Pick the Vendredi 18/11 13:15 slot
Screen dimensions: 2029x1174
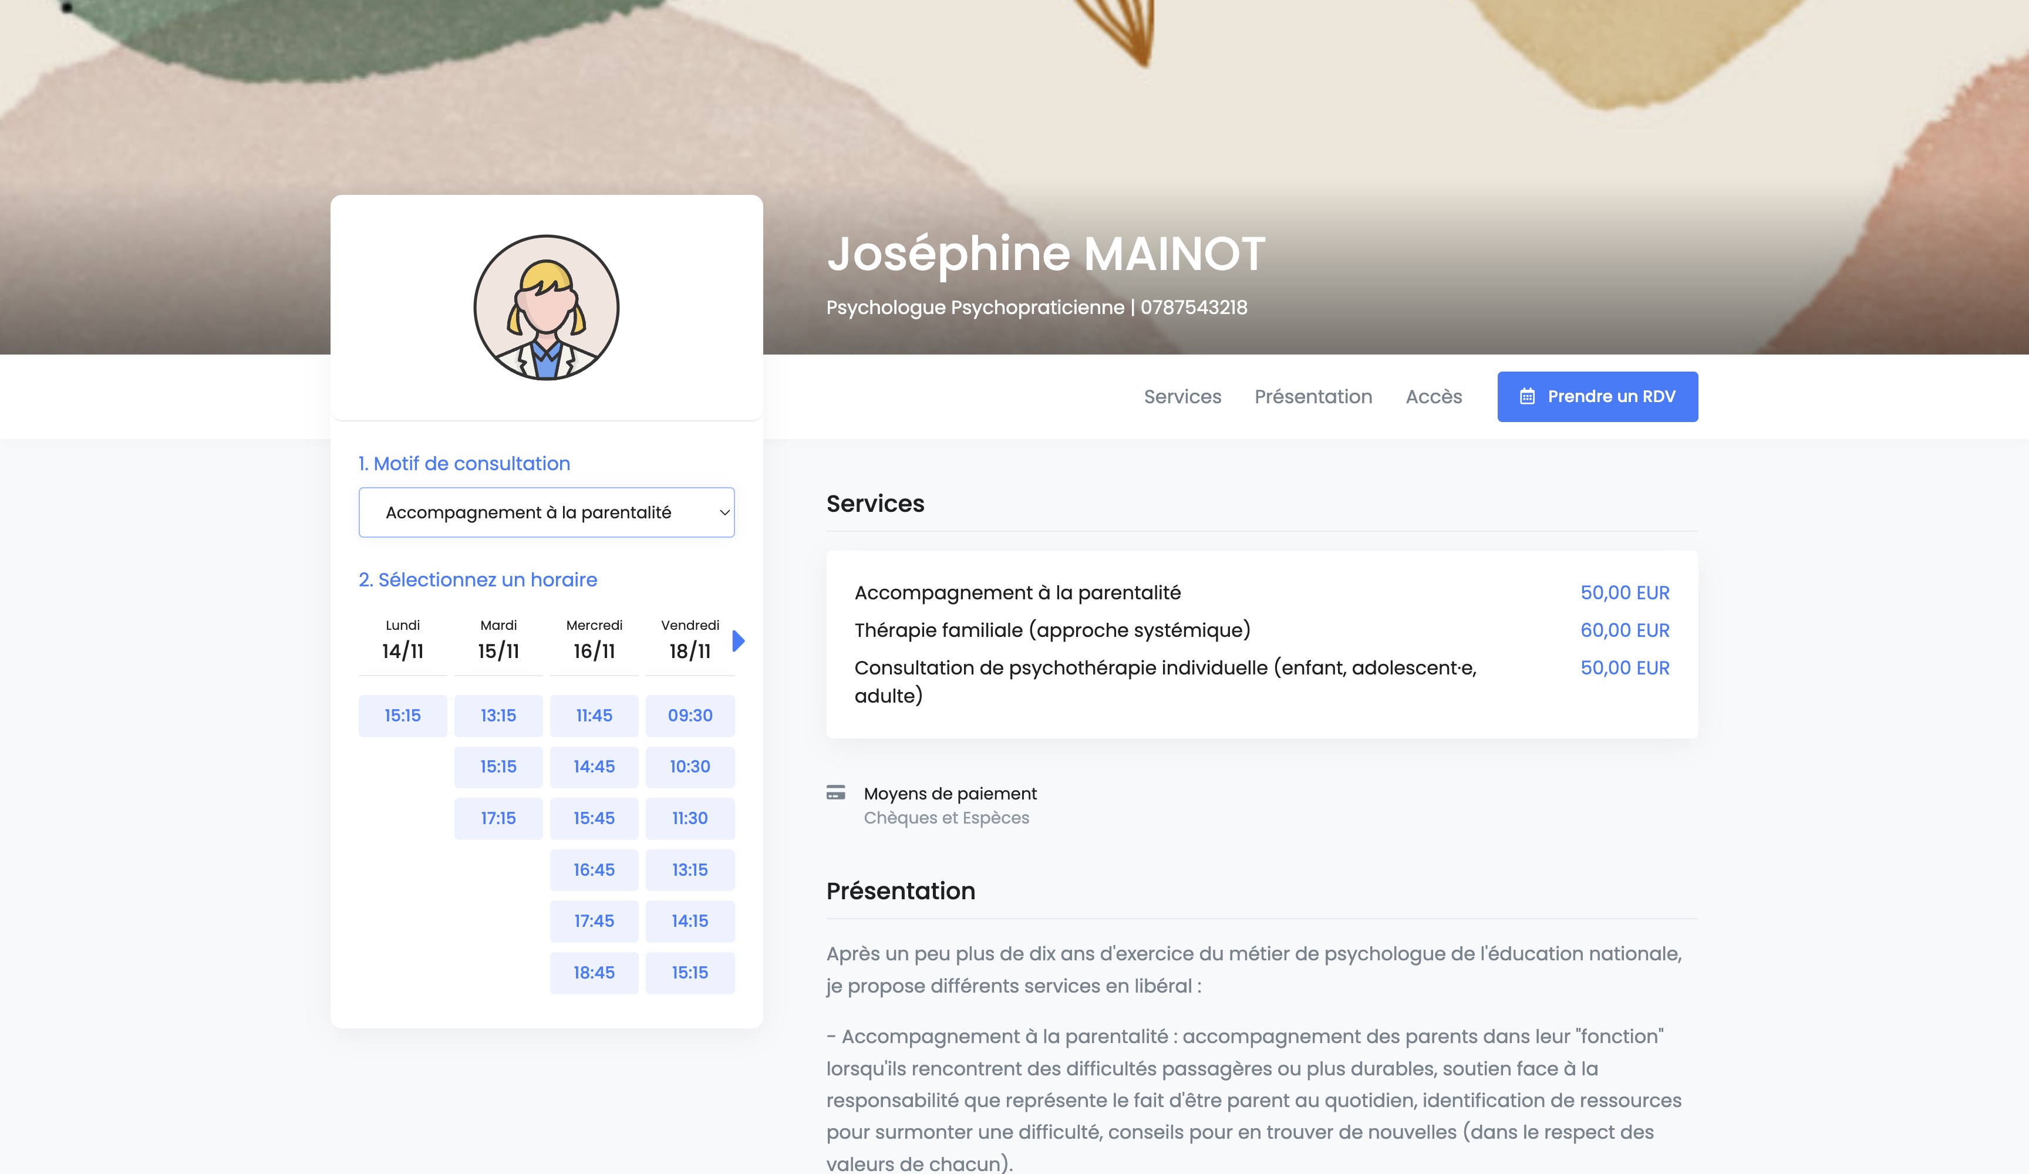click(x=690, y=869)
